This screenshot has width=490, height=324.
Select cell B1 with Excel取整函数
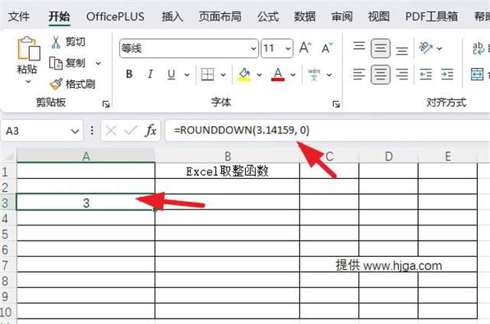227,171
